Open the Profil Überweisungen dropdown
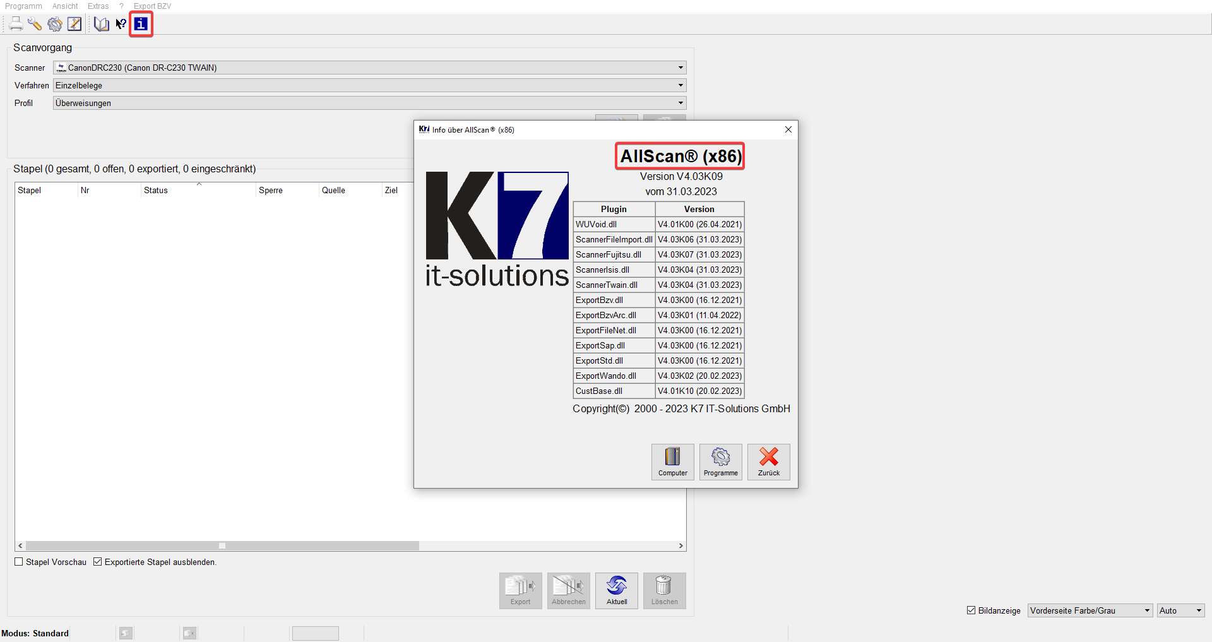 coord(369,103)
